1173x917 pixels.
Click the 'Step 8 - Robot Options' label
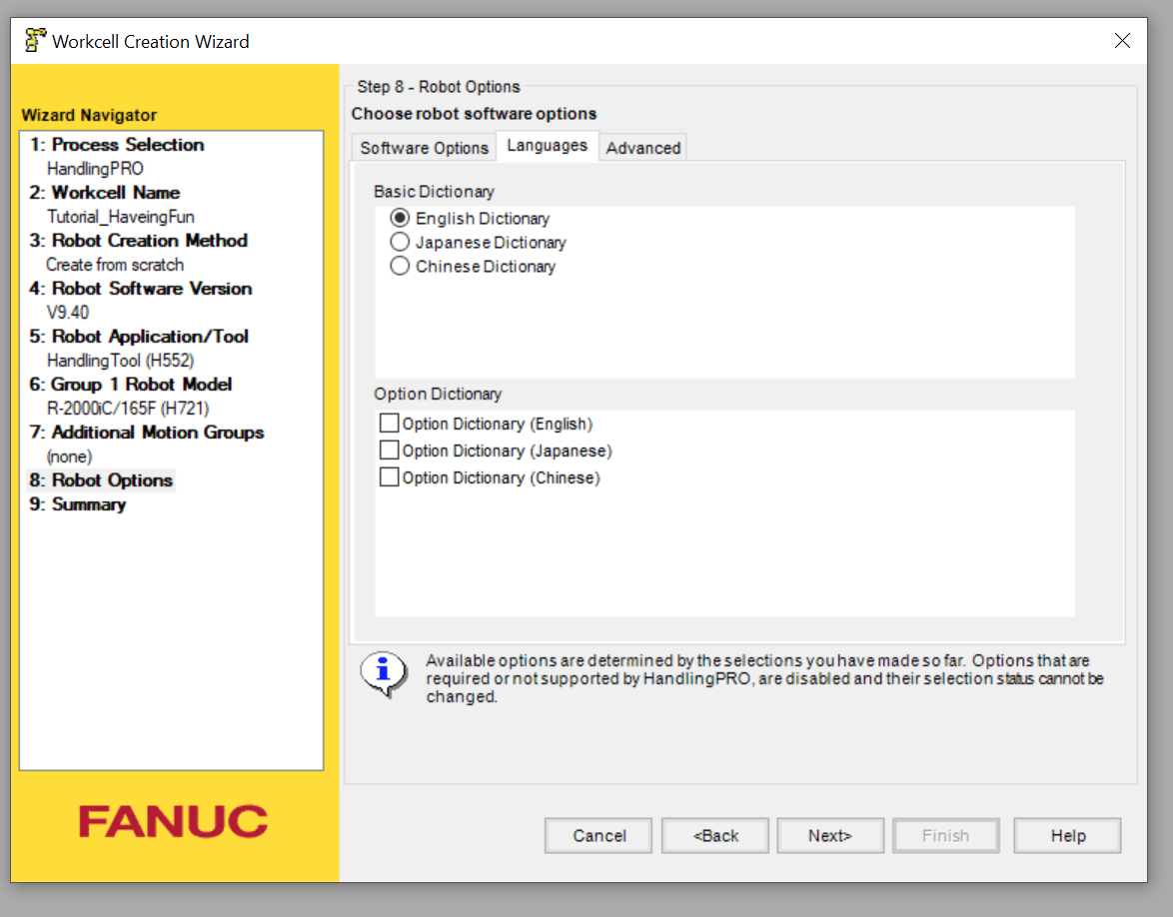click(x=439, y=86)
